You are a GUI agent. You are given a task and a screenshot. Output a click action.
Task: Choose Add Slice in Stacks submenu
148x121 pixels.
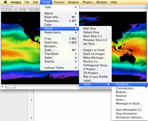(95, 28)
